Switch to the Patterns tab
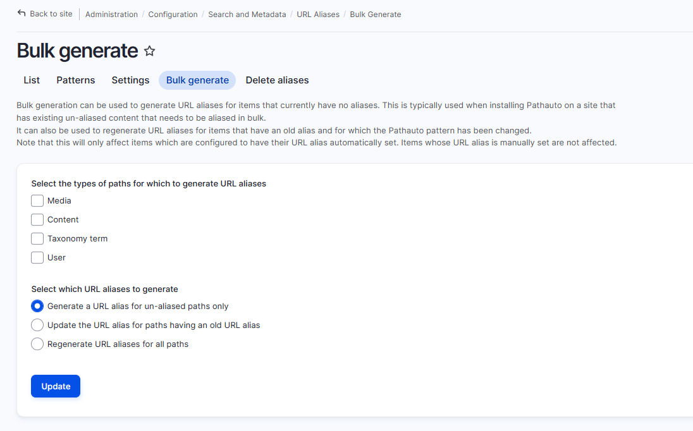Image resolution: width=693 pixels, height=431 pixels. point(76,80)
